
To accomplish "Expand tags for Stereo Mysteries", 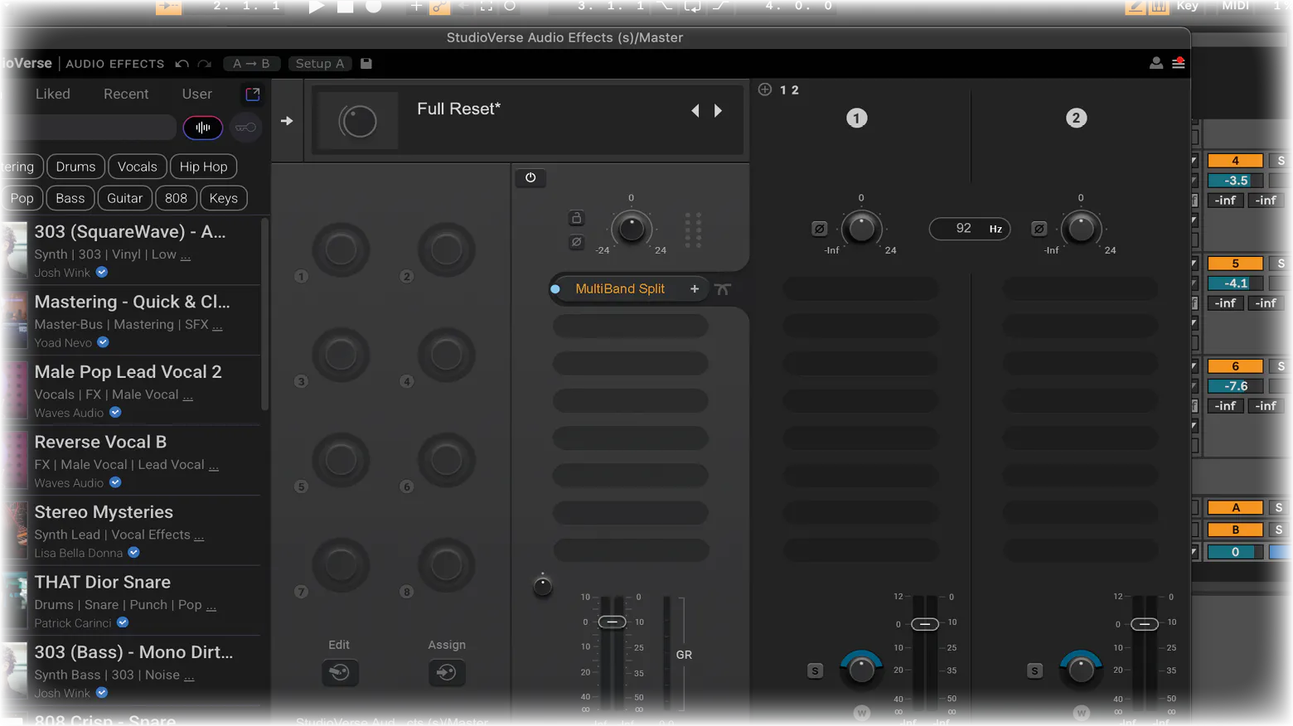I will tap(199, 536).
